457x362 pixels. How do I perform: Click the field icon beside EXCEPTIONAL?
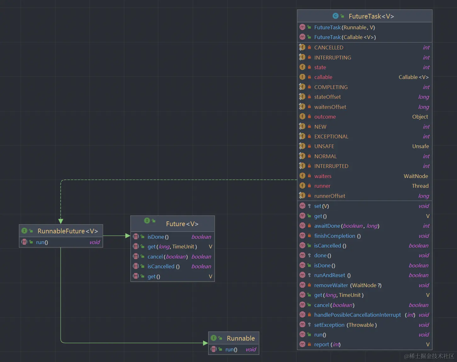302,136
